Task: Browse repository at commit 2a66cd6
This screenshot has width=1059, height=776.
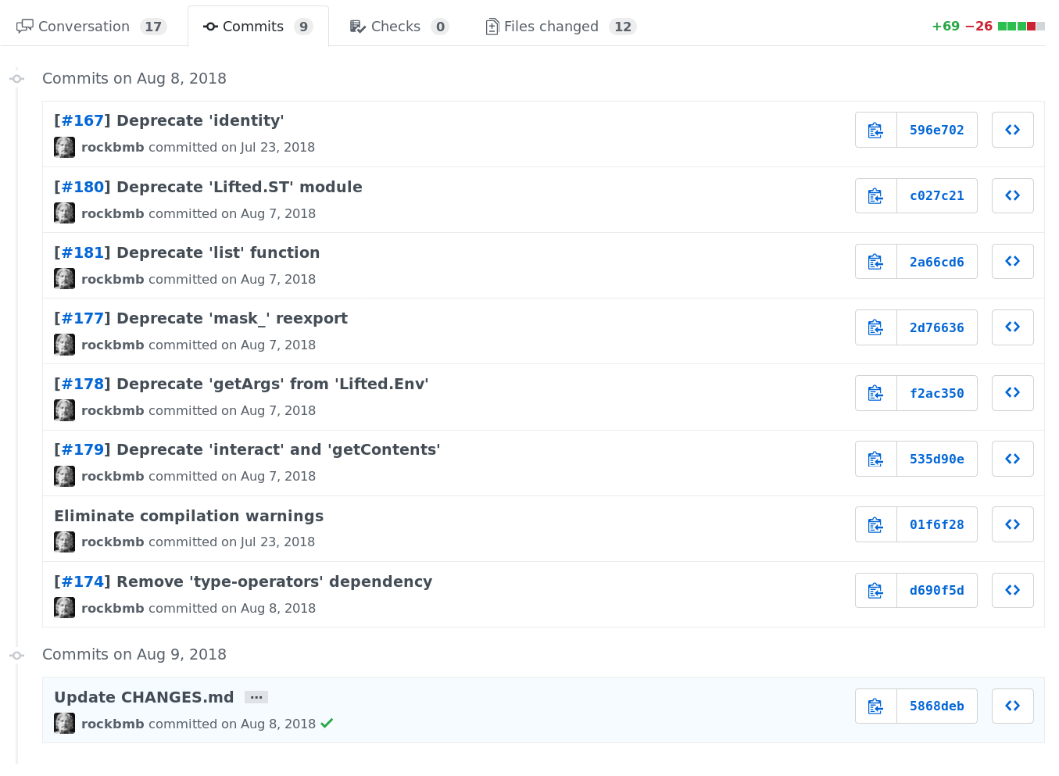Action: (x=1012, y=262)
